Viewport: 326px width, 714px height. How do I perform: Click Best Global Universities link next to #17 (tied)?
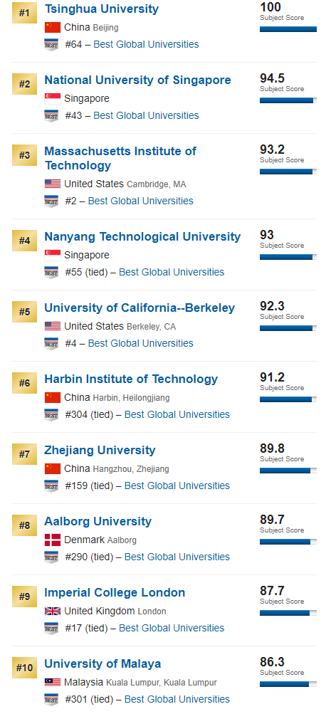pyautogui.click(x=172, y=628)
